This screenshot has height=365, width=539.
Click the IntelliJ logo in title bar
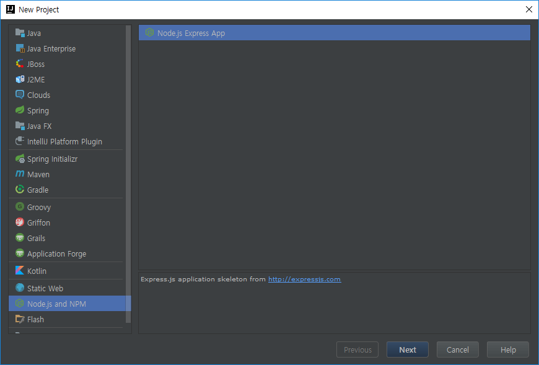11,9
